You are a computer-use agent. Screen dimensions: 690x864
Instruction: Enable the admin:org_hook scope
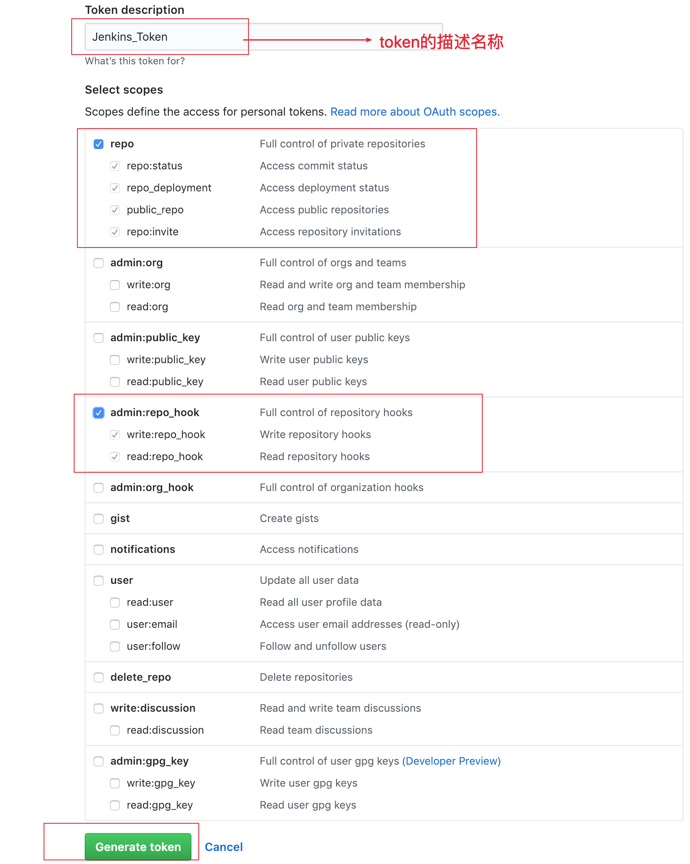(x=99, y=488)
